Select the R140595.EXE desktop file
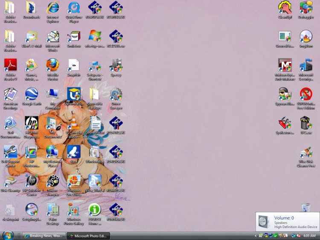Screen dimensions: 320x240 click(x=116, y=155)
